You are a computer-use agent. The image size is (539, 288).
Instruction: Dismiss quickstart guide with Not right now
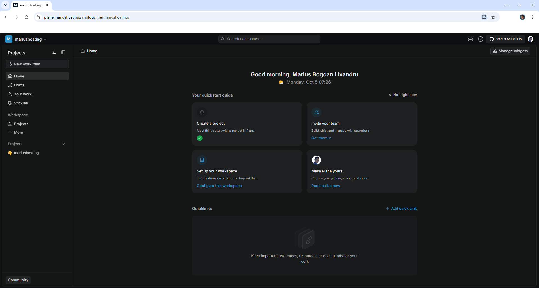(x=402, y=95)
